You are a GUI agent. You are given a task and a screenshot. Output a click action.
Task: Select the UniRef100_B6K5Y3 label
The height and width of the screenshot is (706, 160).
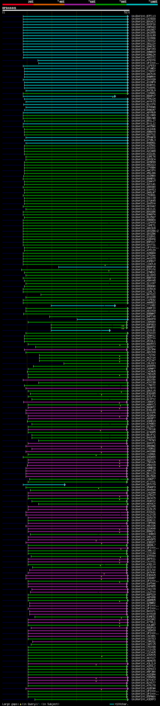tap(143, 344)
